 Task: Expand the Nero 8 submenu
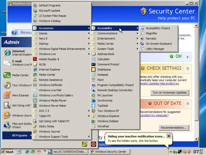pyautogui.click(x=62, y=38)
